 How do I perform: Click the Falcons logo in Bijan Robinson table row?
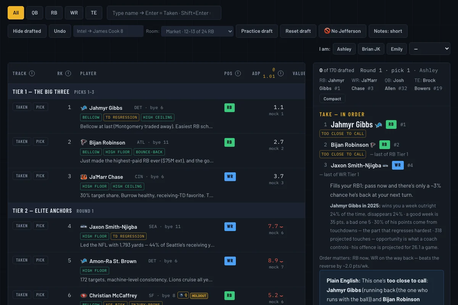point(84,142)
